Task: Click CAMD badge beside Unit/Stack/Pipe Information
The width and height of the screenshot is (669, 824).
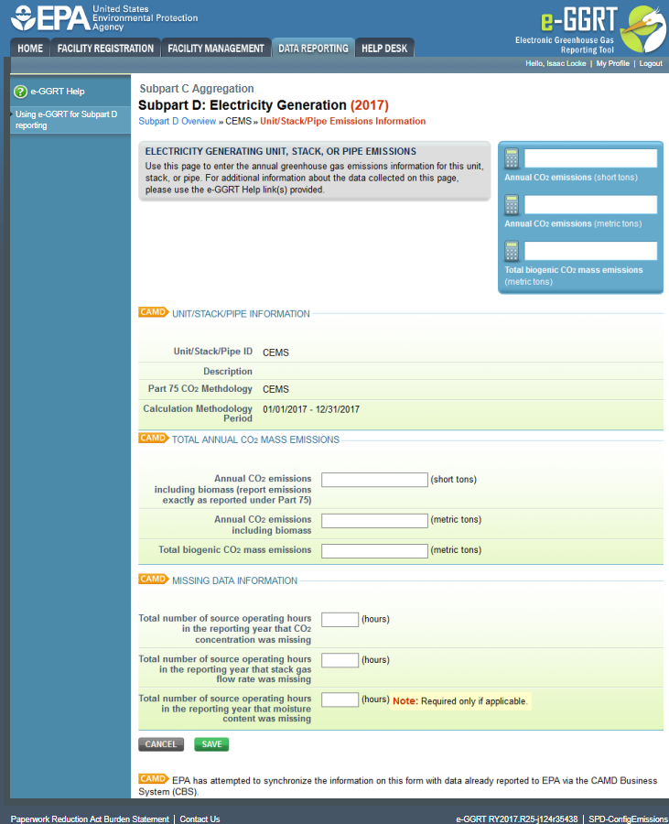Action: pyautogui.click(x=154, y=312)
